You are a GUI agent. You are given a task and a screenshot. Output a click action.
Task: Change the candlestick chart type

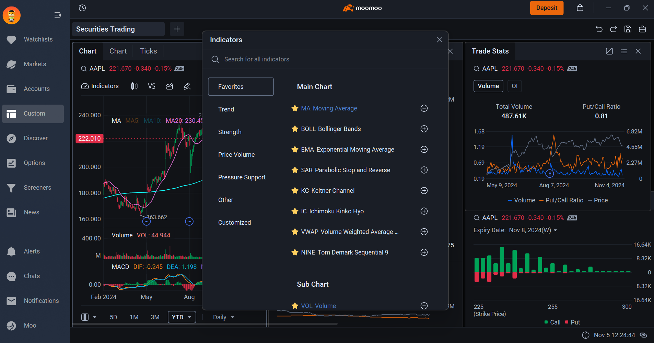pyautogui.click(x=135, y=86)
